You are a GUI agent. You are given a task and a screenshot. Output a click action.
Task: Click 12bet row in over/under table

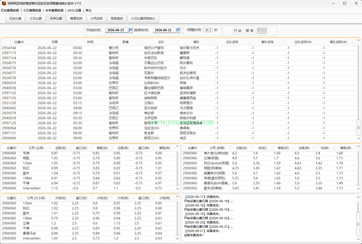pyautogui.click(x=88, y=203)
